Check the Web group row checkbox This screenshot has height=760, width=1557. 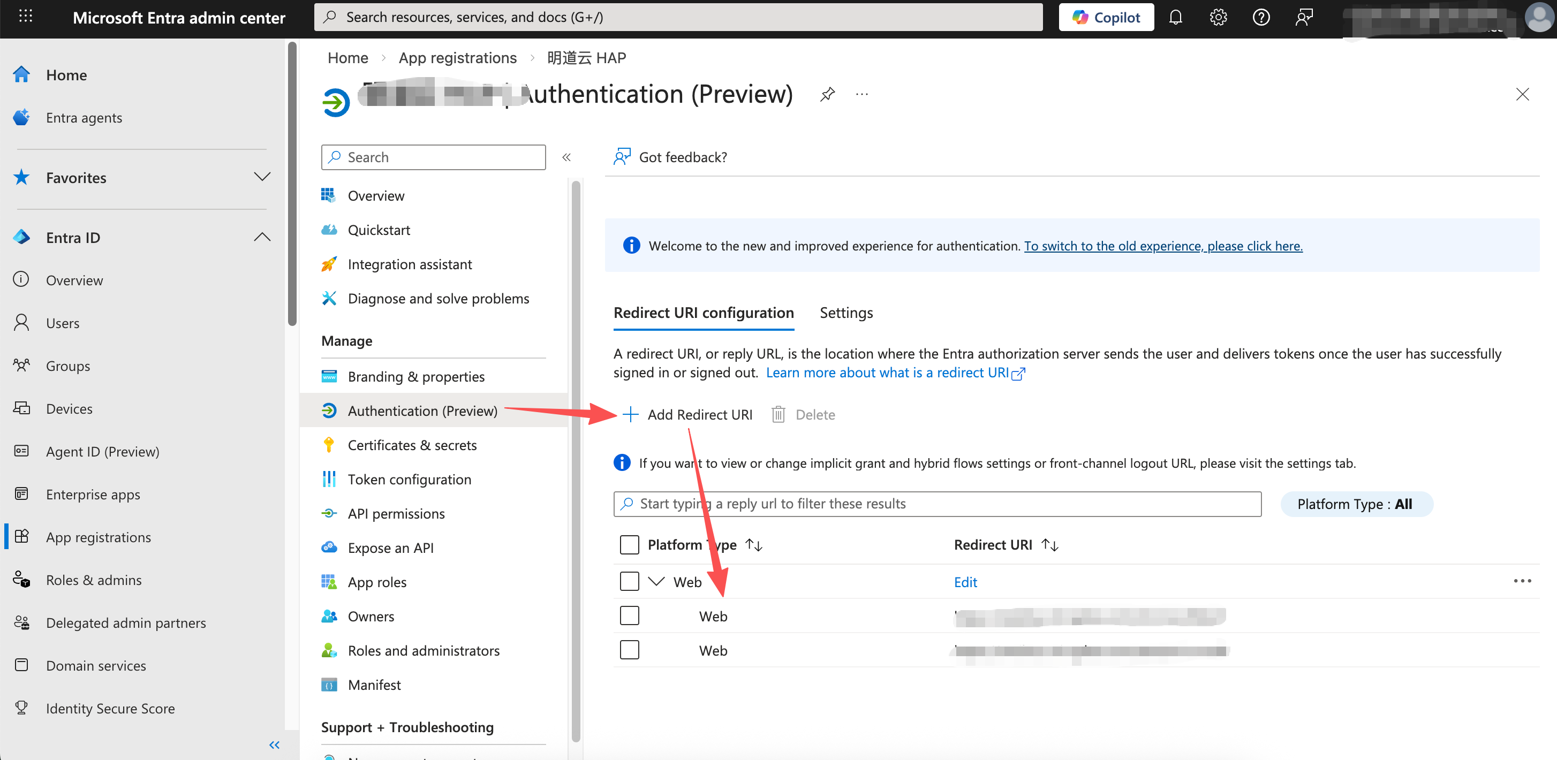pyautogui.click(x=629, y=581)
